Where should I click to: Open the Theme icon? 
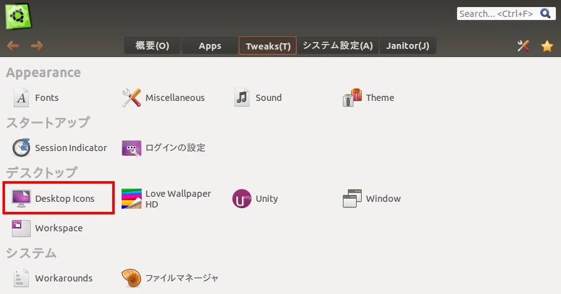coord(352,98)
